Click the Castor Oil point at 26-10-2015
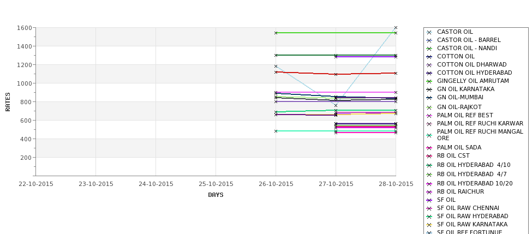 tap(276, 66)
